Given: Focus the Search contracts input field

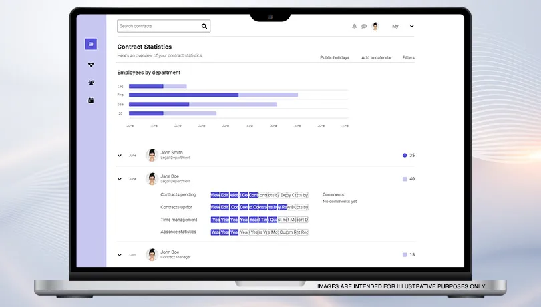Looking at the screenshot, I should (159, 26).
